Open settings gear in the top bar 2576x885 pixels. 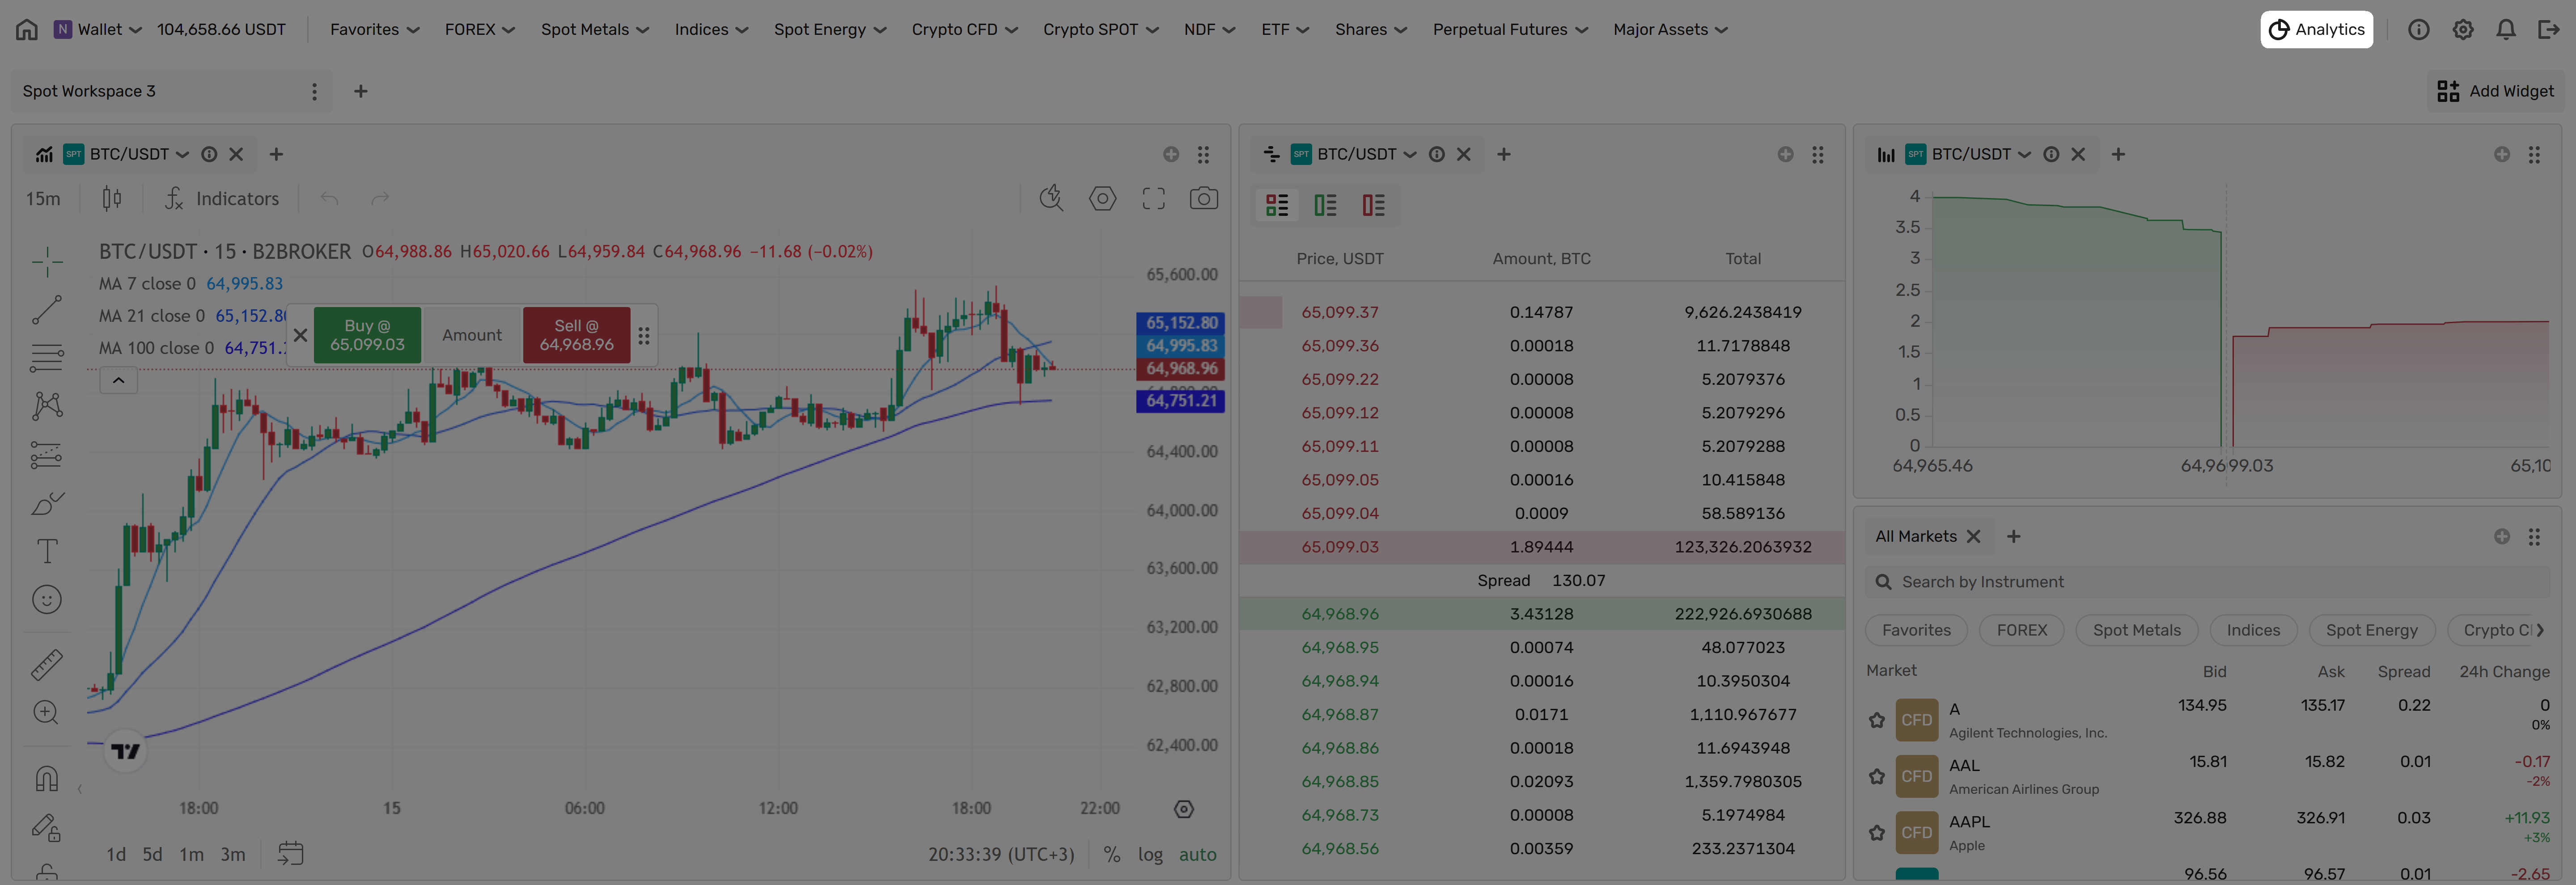2462,29
